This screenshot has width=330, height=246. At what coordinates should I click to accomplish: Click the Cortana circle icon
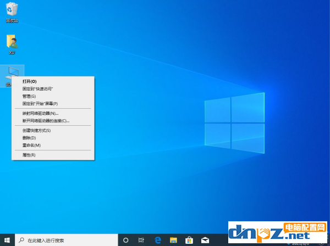point(125,240)
